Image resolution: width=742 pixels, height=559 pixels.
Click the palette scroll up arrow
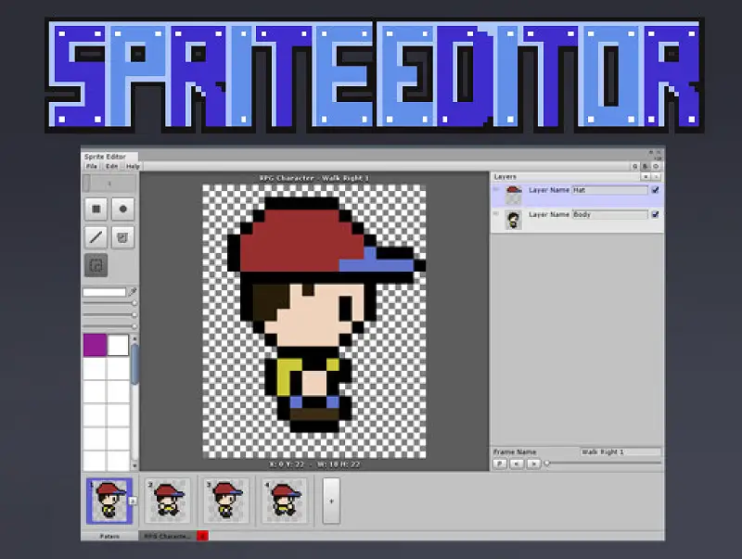pos(134,338)
